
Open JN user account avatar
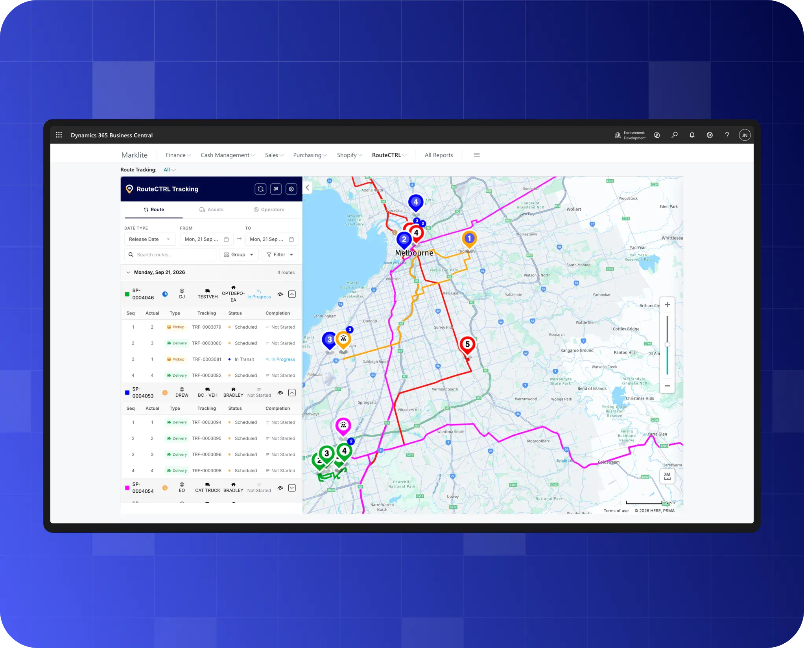tap(745, 135)
